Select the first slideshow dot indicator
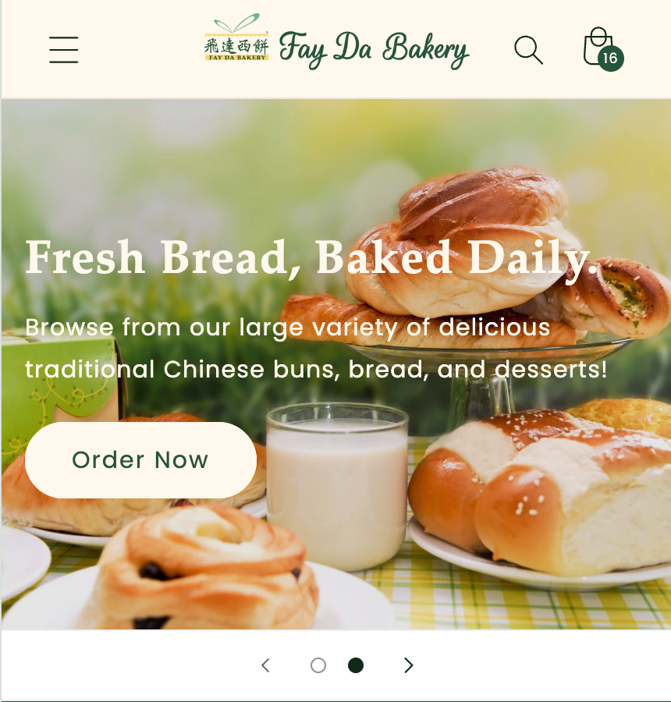The image size is (671, 702). point(318,665)
